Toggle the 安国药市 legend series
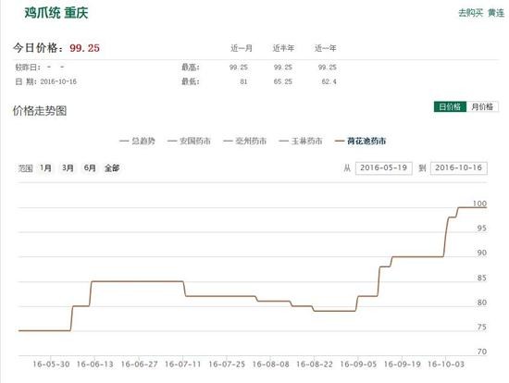 [189, 141]
